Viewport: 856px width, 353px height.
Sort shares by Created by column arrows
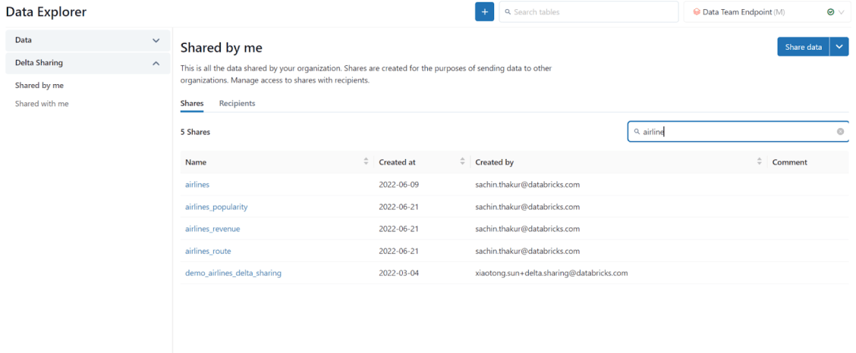tap(759, 162)
